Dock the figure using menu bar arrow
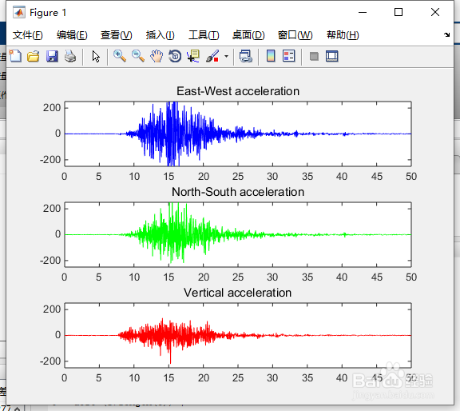Image resolution: width=460 pixels, height=411 pixels. [x=446, y=34]
